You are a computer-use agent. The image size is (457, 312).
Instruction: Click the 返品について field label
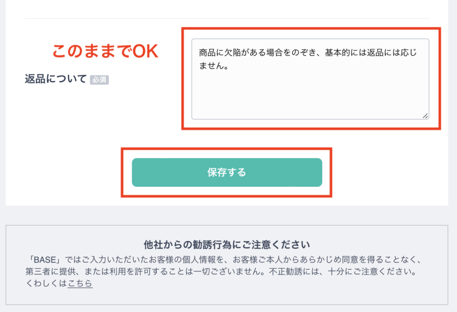click(x=56, y=79)
